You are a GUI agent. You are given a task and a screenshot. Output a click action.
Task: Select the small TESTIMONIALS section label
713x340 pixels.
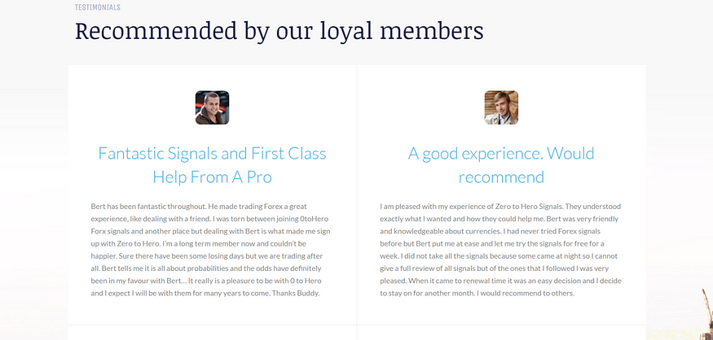pos(97,7)
